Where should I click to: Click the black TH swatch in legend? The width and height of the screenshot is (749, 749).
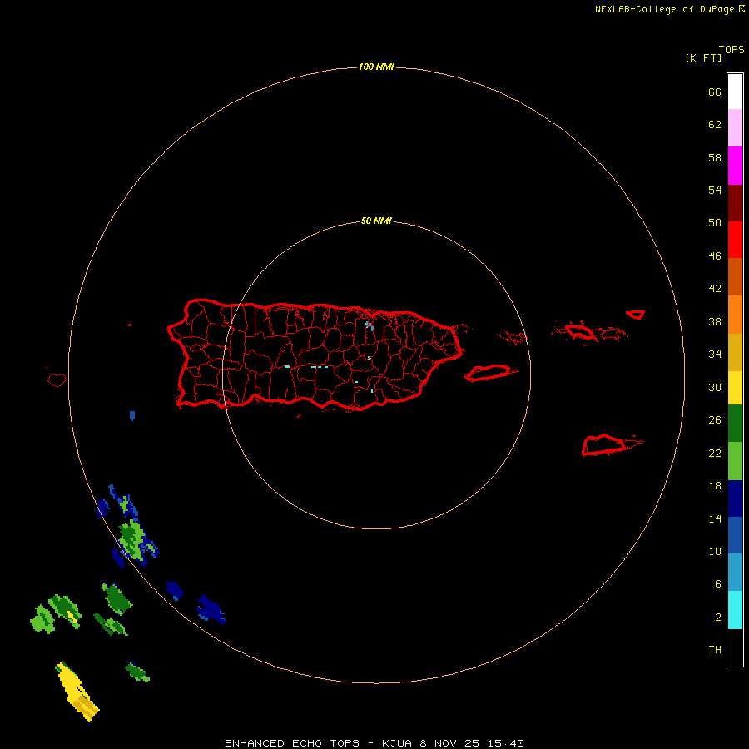pyautogui.click(x=735, y=647)
